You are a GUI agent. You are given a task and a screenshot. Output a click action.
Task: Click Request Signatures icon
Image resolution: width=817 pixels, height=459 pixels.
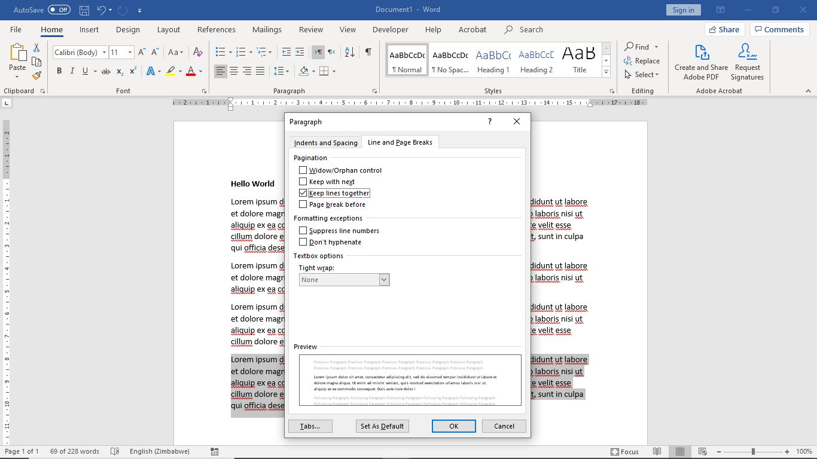(x=747, y=62)
